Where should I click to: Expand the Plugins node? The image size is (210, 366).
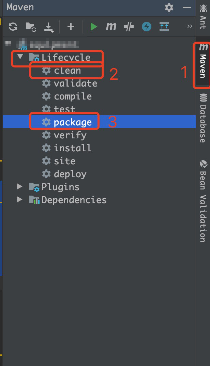pos(20,187)
